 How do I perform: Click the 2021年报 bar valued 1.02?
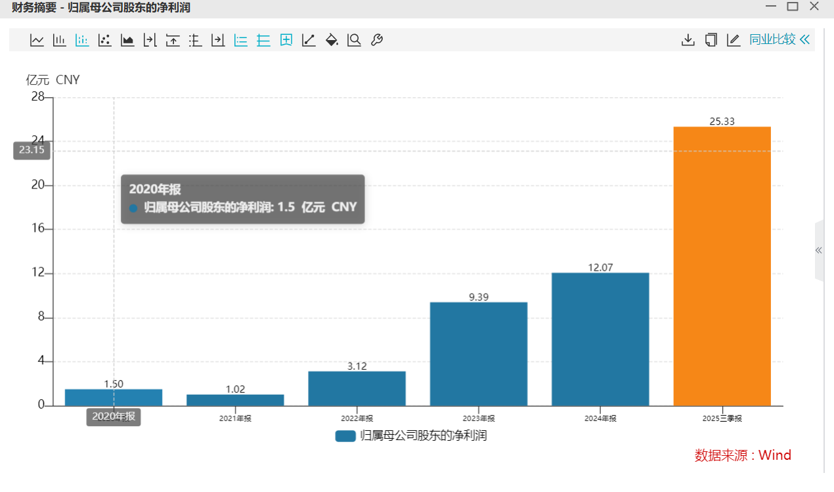coord(235,400)
